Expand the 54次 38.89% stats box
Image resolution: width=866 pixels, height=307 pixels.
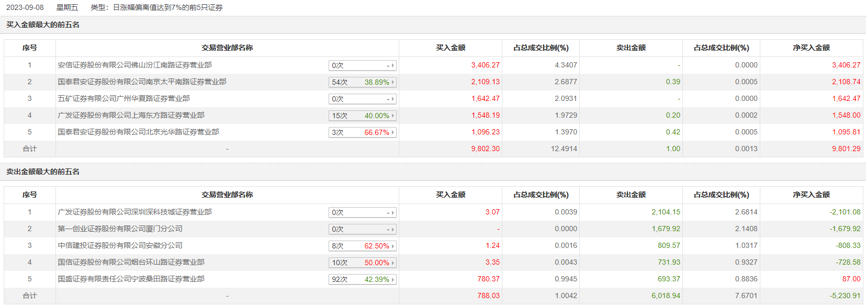[x=362, y=83]
